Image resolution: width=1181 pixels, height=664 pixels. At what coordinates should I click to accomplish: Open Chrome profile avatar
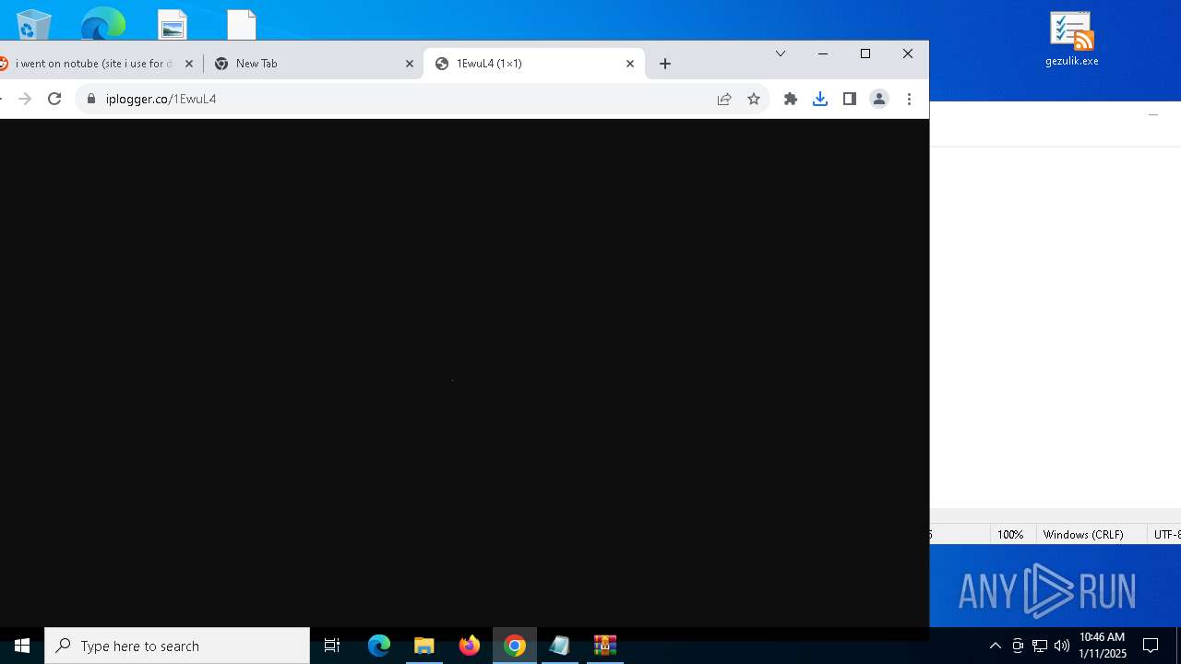(879, 99)
